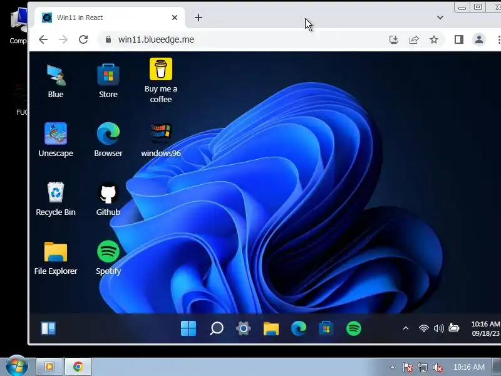Launch the windows96 desktop icon
This screenshot has width=501, height=376.
pyautogui.click(x=161, y=140)
